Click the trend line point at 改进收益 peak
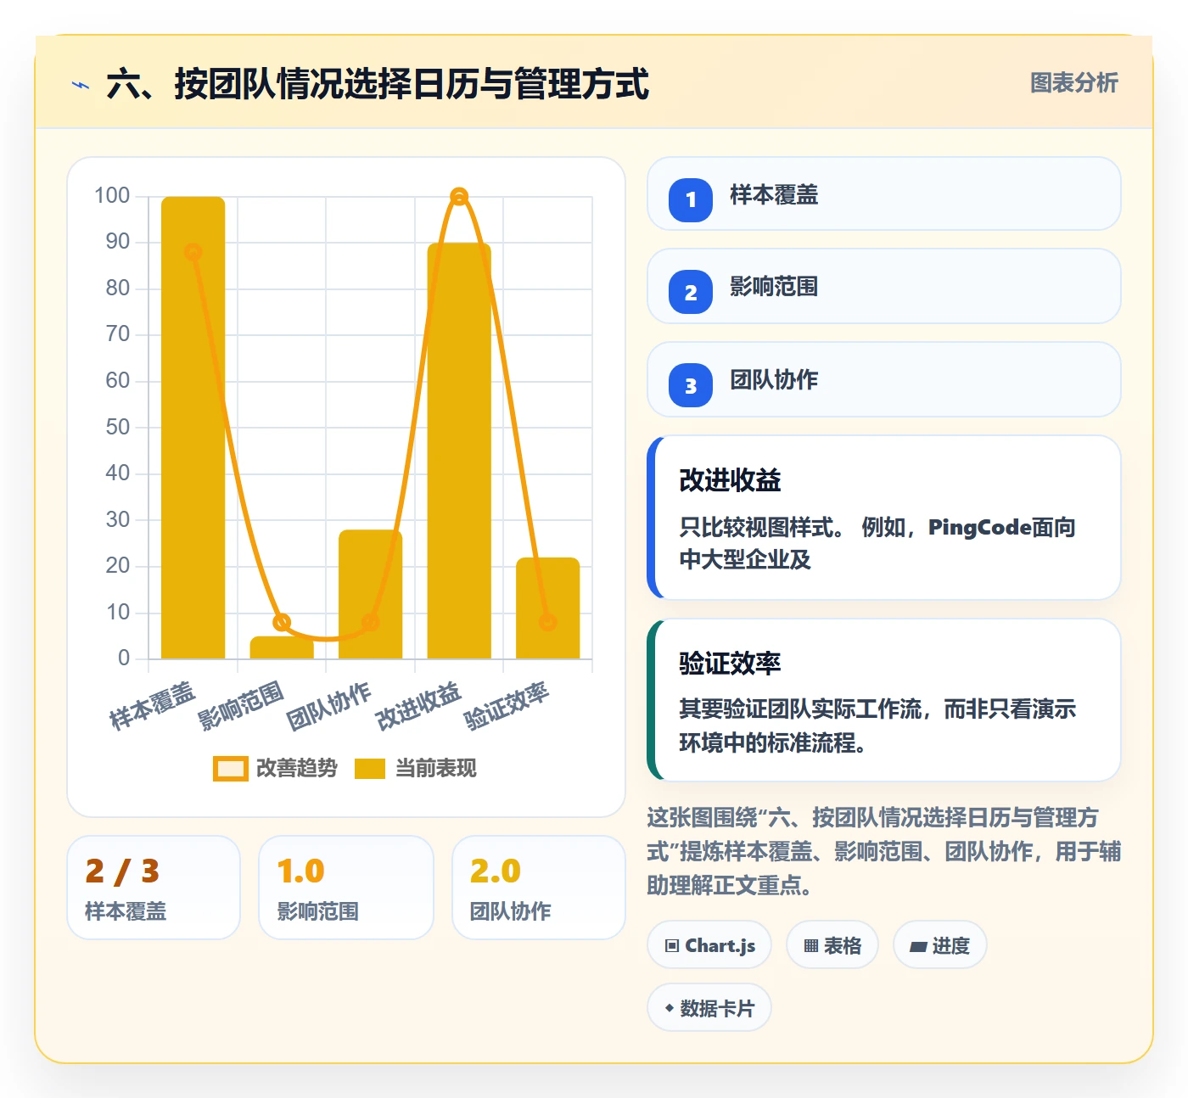1188x1098 pixels. 459,197
